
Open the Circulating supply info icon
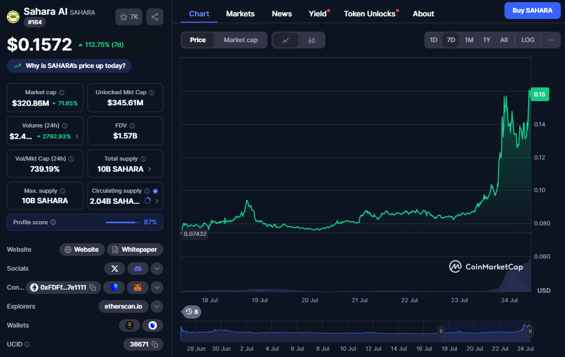click(147, 191)
